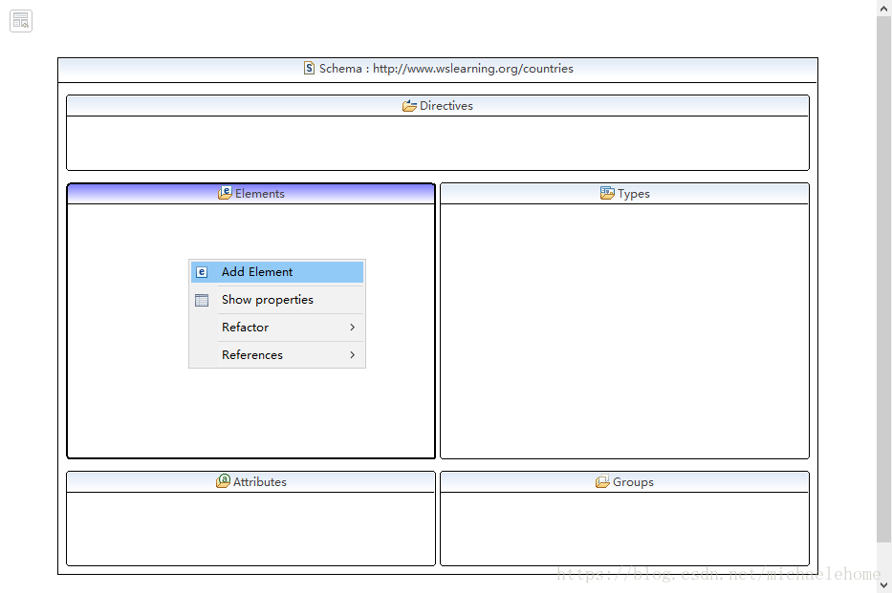Click the Directives folder icon
Image resolution: width=892 pixels, height=593 pixels.
tap(409, 106)
